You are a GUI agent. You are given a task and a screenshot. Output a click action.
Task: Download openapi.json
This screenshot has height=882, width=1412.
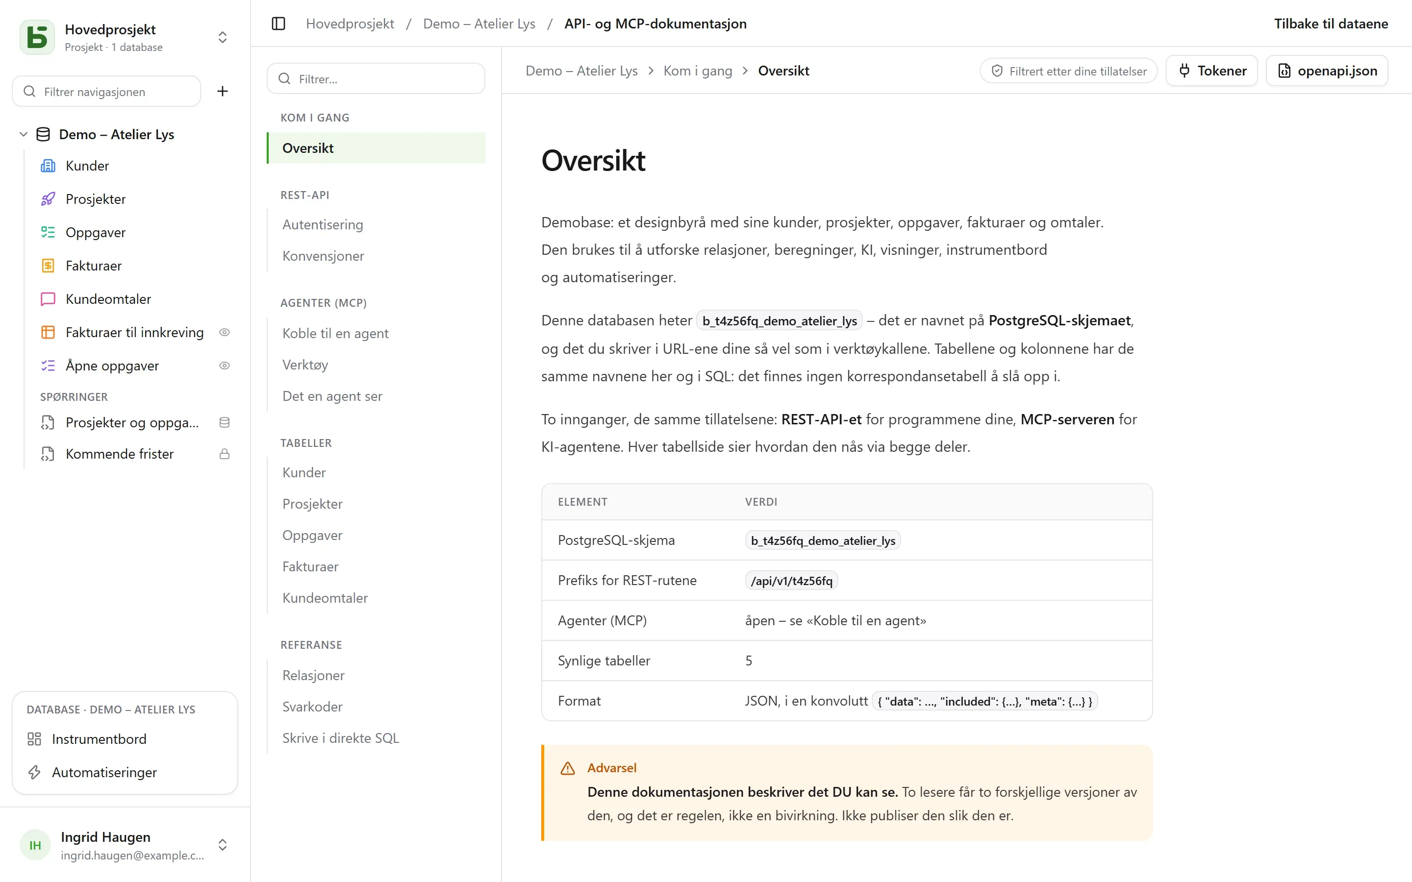pos(1327,71)
